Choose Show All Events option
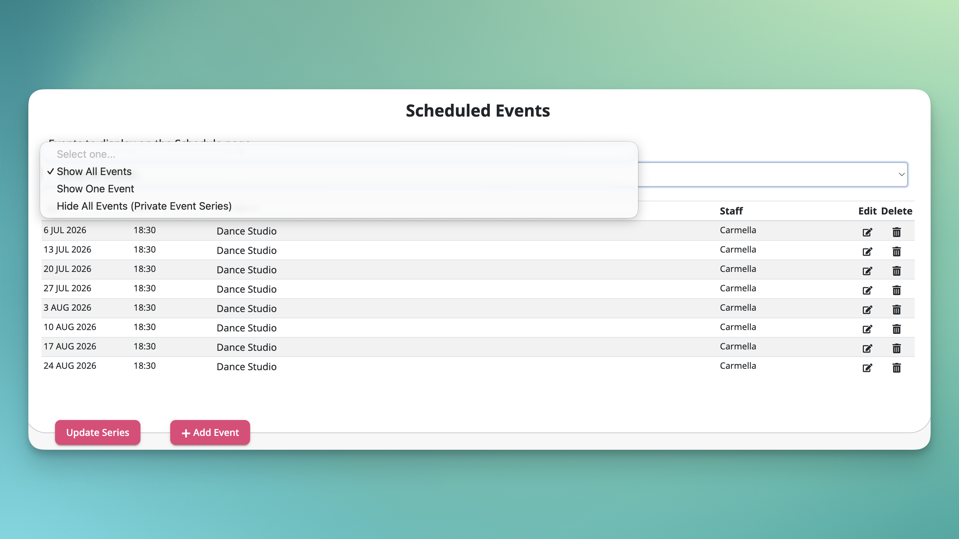This screenshot has width=959, height=539. coord(339,172)
